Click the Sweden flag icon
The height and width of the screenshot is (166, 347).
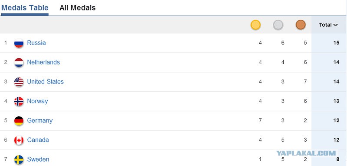pyautogui.click(x=19, y=160)
